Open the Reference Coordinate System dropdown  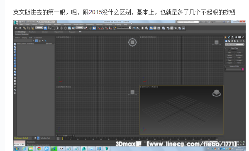[79, 28]
